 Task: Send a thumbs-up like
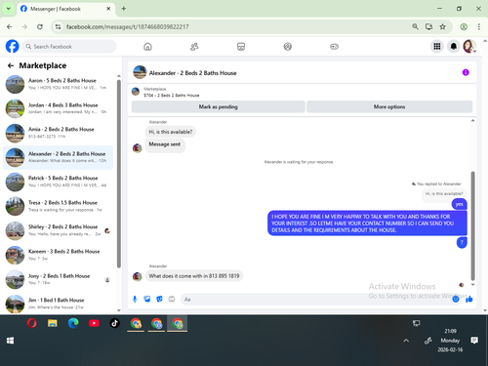coord(468,299)
